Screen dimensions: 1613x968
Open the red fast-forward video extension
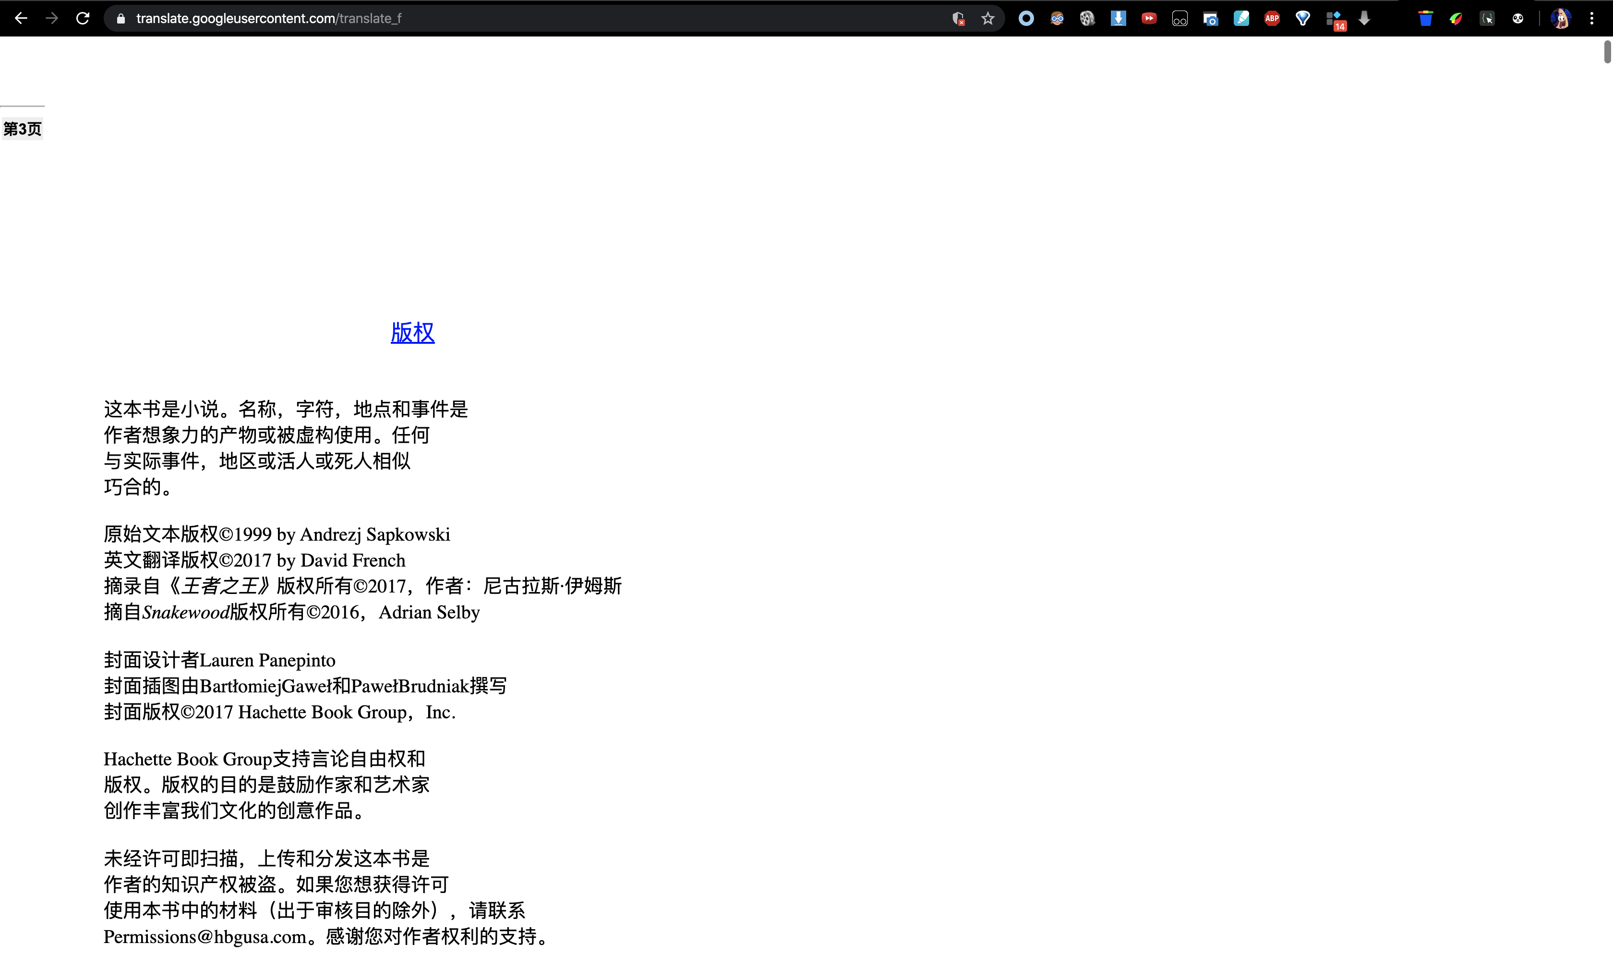[1149, 18]
